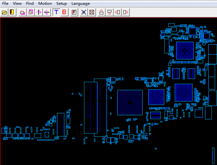The width and height of the screenshot is (217, 165).
Task: Show the bottom layer with the B button
Action: click(x=64, y=12)
